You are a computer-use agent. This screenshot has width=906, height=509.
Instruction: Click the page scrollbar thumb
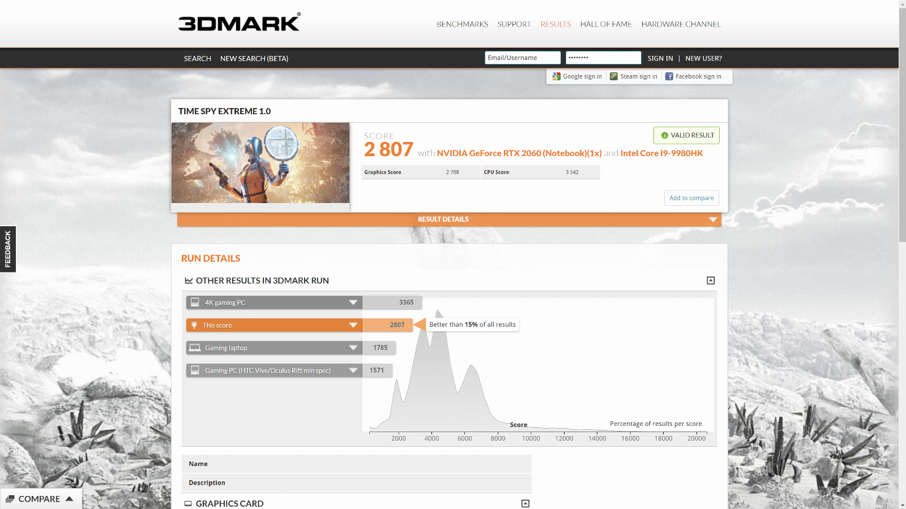pos(903,124)
